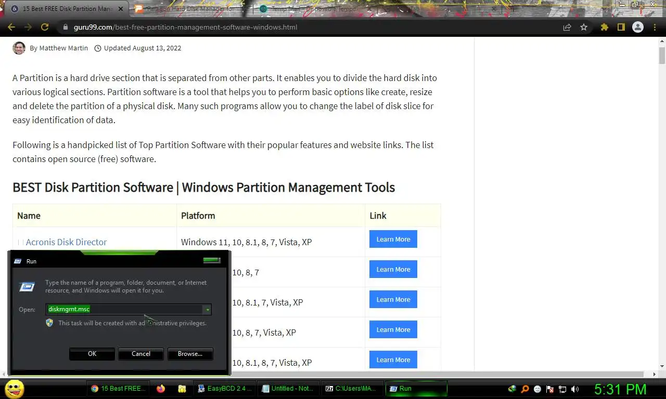The image size is (666, 399).
Task: Open the Chrome three-dot menu
Action: (x=654, y=27)
